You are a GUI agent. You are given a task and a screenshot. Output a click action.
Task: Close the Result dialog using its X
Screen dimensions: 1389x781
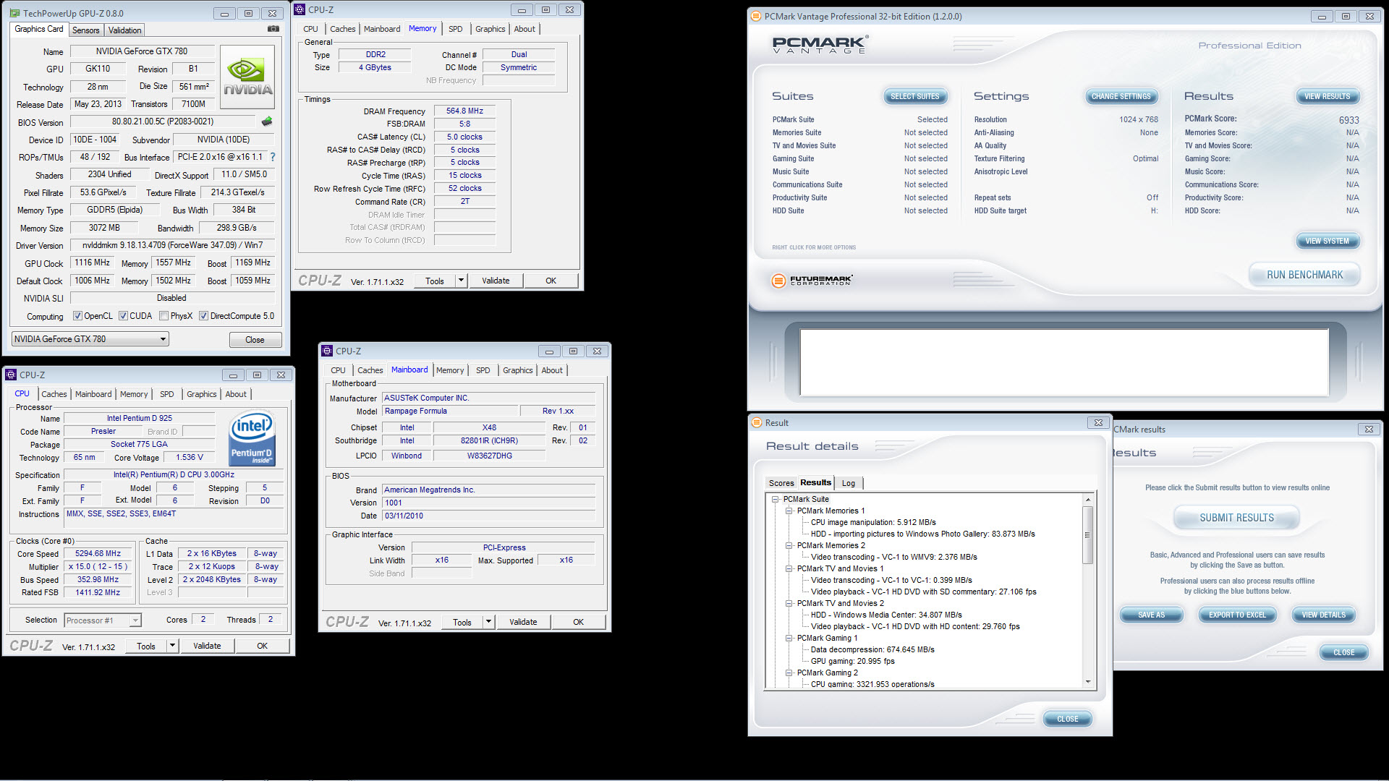click(x=1098, y=423)
